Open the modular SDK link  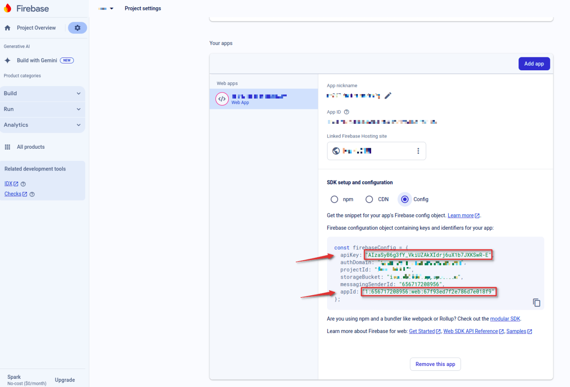pyautogui.click(x=505, y=319)
